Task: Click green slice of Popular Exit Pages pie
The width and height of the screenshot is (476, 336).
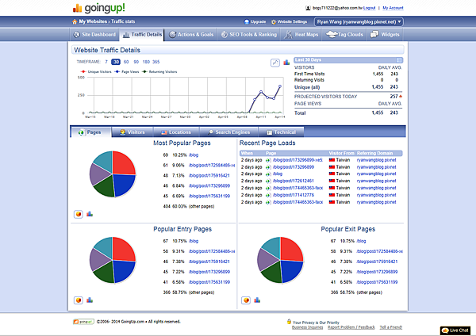Action: [x=271, y=272]
